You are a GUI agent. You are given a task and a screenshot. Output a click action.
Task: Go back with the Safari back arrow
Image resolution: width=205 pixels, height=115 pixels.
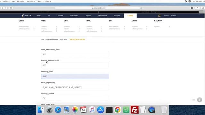(x=3, y=8)
